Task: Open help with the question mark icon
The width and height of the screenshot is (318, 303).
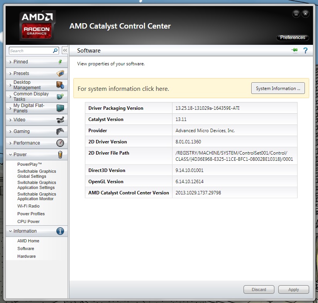Action: point(305,50)
